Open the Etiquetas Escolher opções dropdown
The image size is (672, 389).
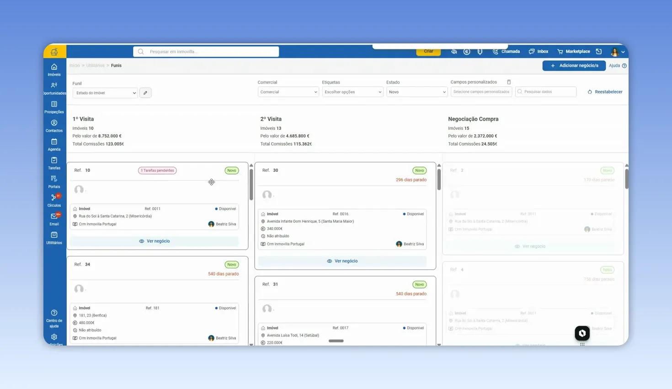point(352,92)
